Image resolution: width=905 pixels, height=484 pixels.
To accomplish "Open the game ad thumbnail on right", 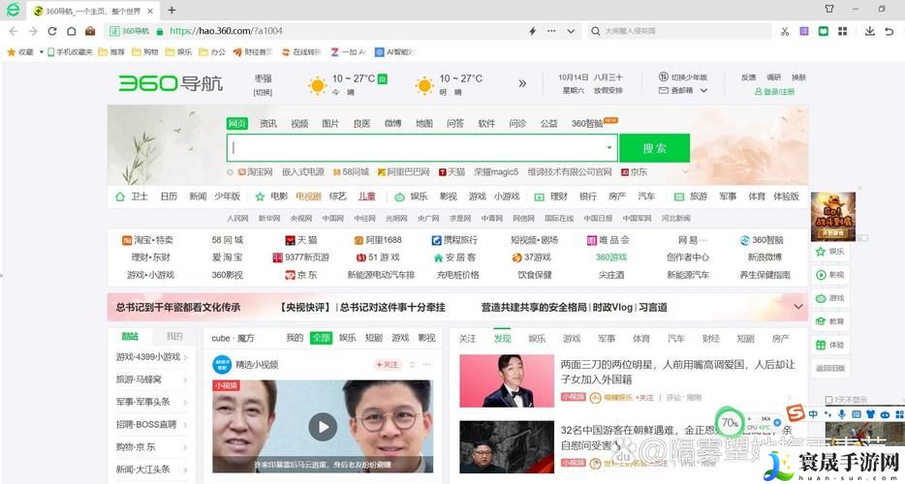I will [833, 216].
